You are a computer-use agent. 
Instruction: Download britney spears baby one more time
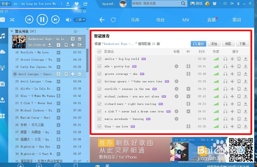pos(246,81)
